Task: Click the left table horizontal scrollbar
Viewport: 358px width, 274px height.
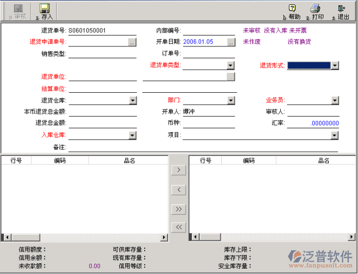Action: 84,237
